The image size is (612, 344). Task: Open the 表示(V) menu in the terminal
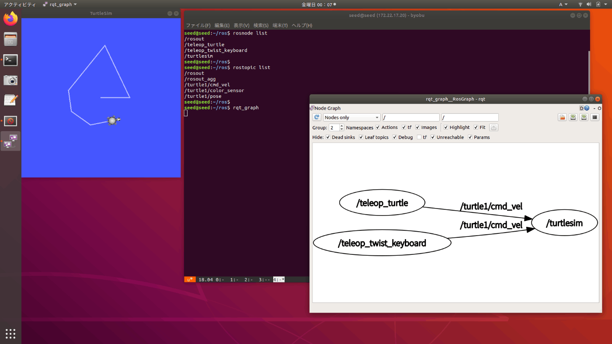tap(241, 25)
